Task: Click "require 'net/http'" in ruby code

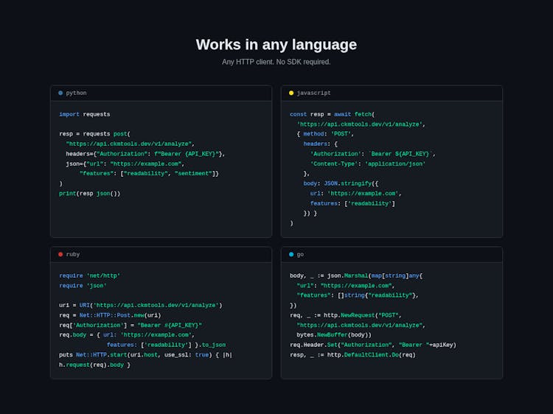Action: pyautogui.click(x=89, y=276)
